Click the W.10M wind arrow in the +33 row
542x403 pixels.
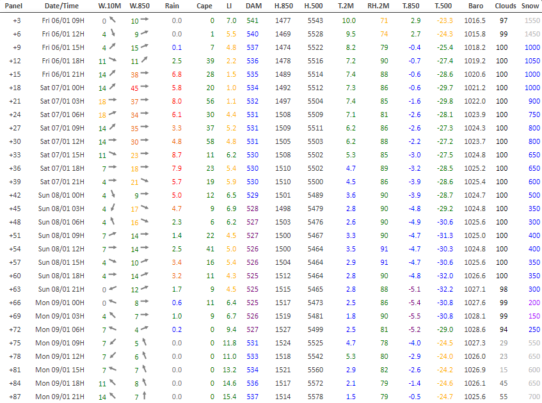coord(113,154)
